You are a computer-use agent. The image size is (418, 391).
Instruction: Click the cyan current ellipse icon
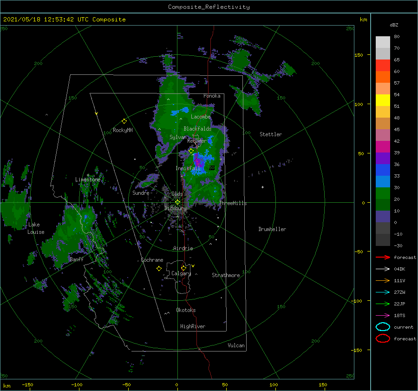click(383, 327)
